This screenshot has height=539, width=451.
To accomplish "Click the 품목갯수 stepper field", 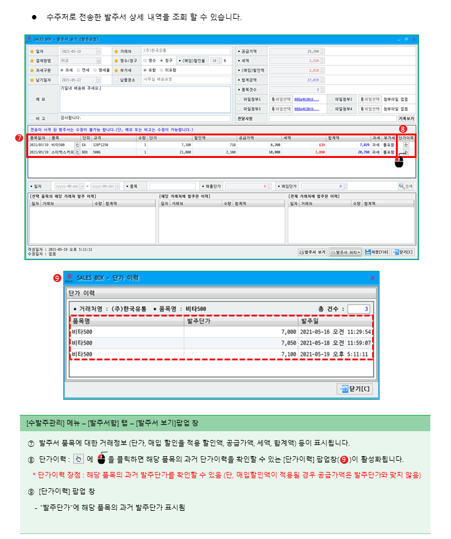I will click(297, 90).
